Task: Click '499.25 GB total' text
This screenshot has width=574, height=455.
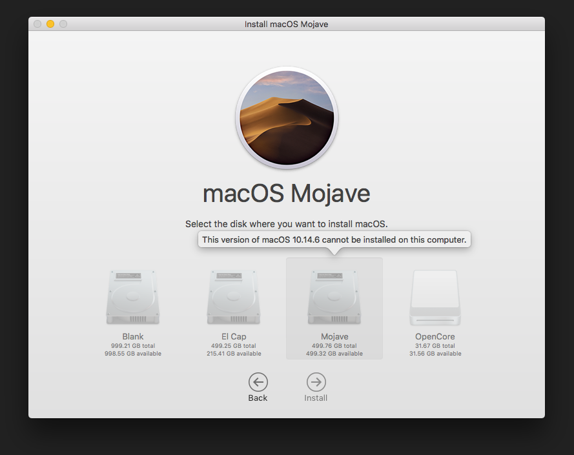Action: tap(234, 345)
